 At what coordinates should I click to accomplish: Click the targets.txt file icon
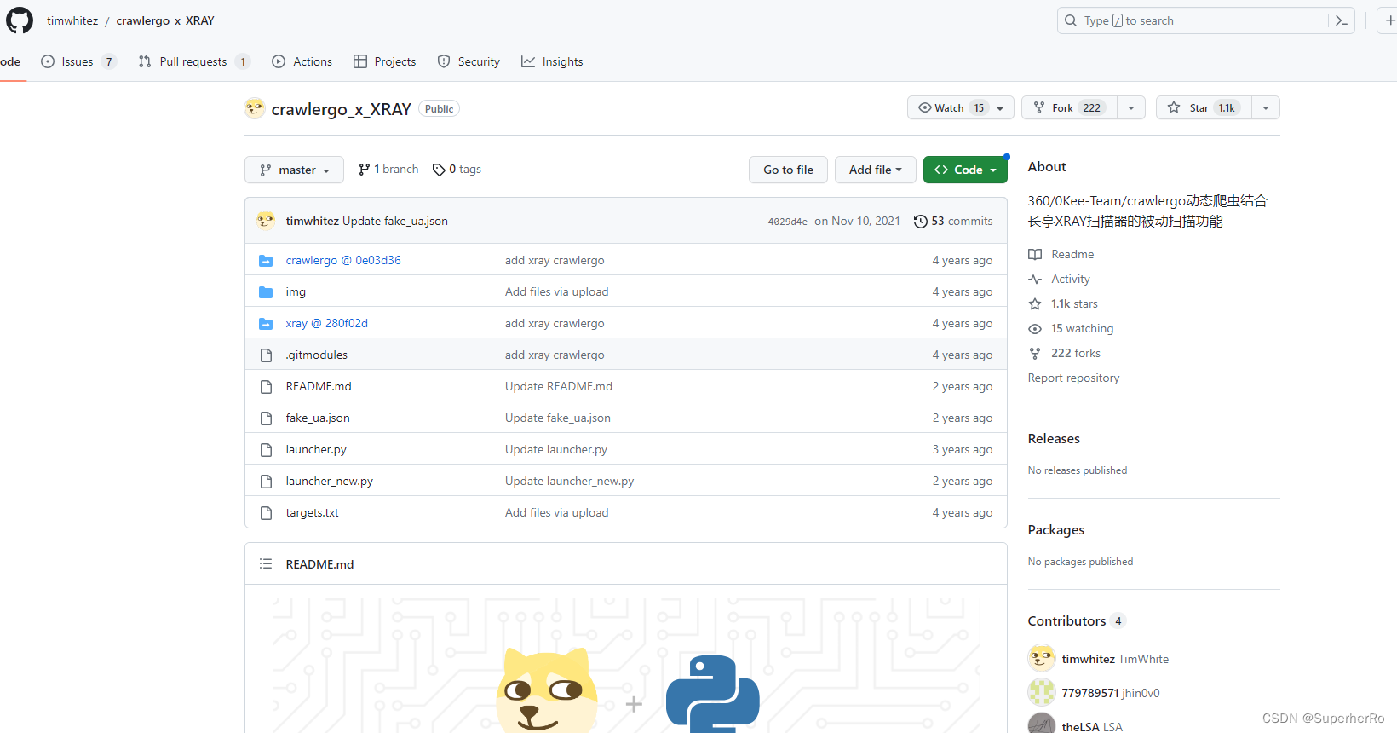(266, 512)
